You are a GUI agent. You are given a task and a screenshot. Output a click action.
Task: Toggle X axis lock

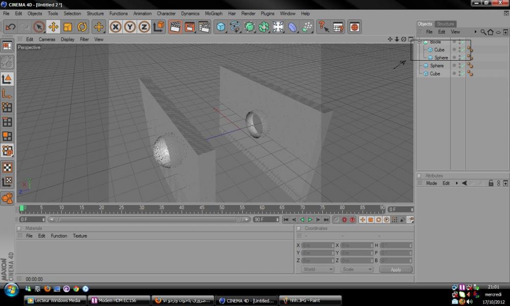[x=115, y=27]
